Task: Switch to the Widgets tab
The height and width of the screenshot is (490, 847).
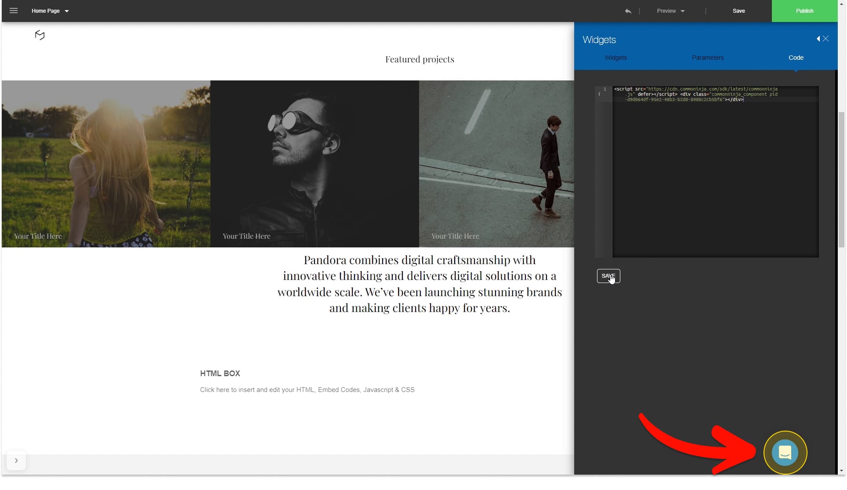Action: 615,58
